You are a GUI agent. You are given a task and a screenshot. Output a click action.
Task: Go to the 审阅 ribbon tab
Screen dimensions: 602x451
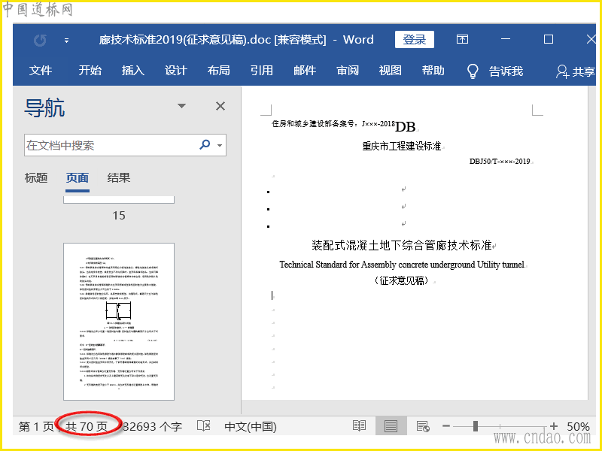tap(348, 71)
